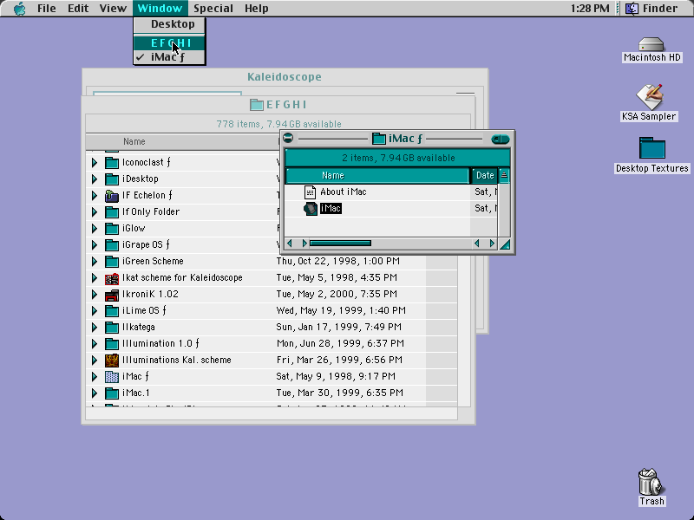Sort iMac ƒ window by Name column
The height and width of the screenshot is (520, 694).
coord(377,176)
